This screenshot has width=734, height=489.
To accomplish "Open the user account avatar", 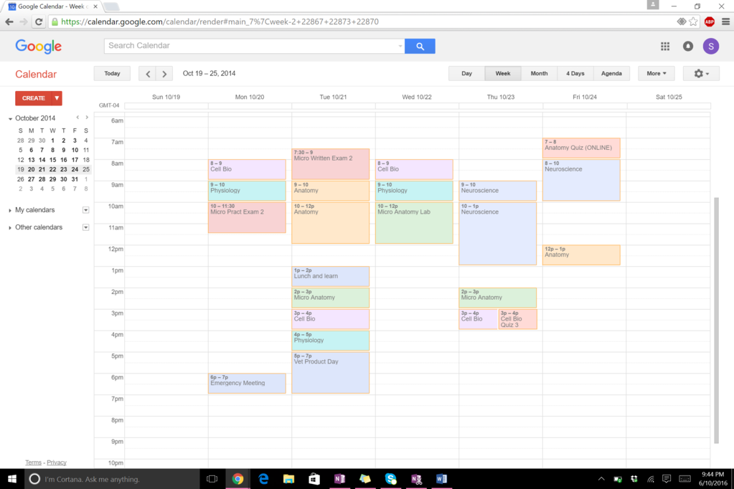I will (710, 46).
